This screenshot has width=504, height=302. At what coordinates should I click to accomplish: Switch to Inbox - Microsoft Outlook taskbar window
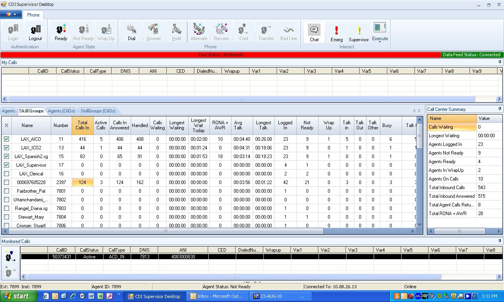click(218, 296)
